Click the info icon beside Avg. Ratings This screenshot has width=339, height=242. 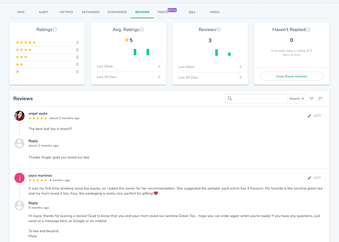142,30
